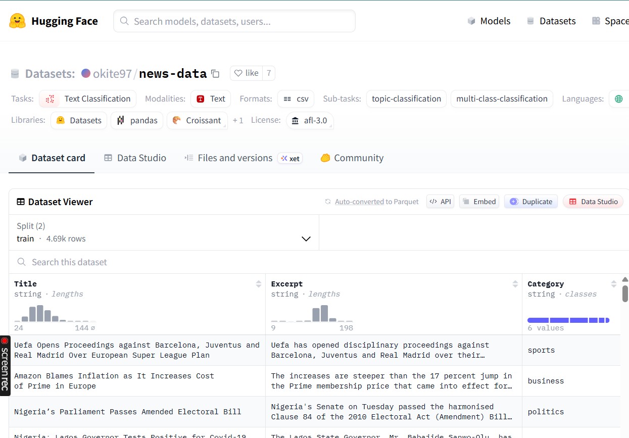Click the Embed button
The image size is (629, 438).
pos(479,202)
